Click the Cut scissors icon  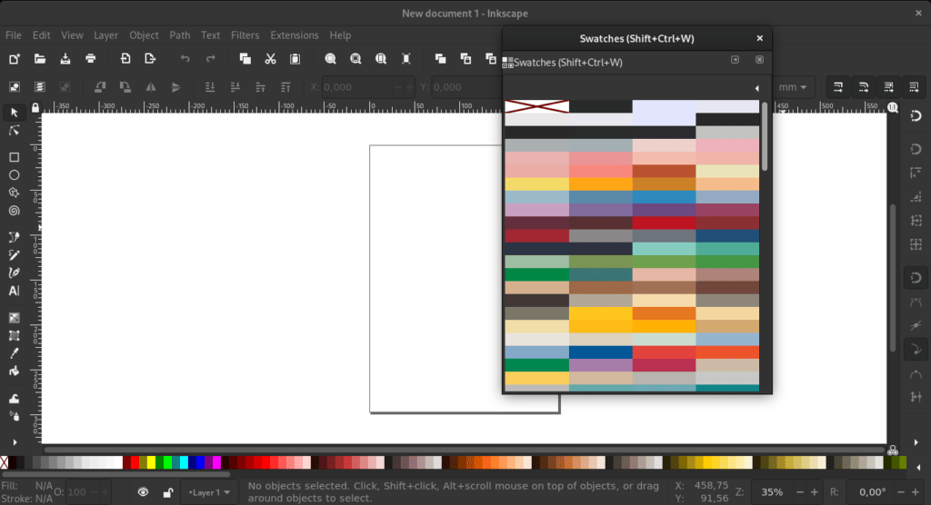(270, 59)
